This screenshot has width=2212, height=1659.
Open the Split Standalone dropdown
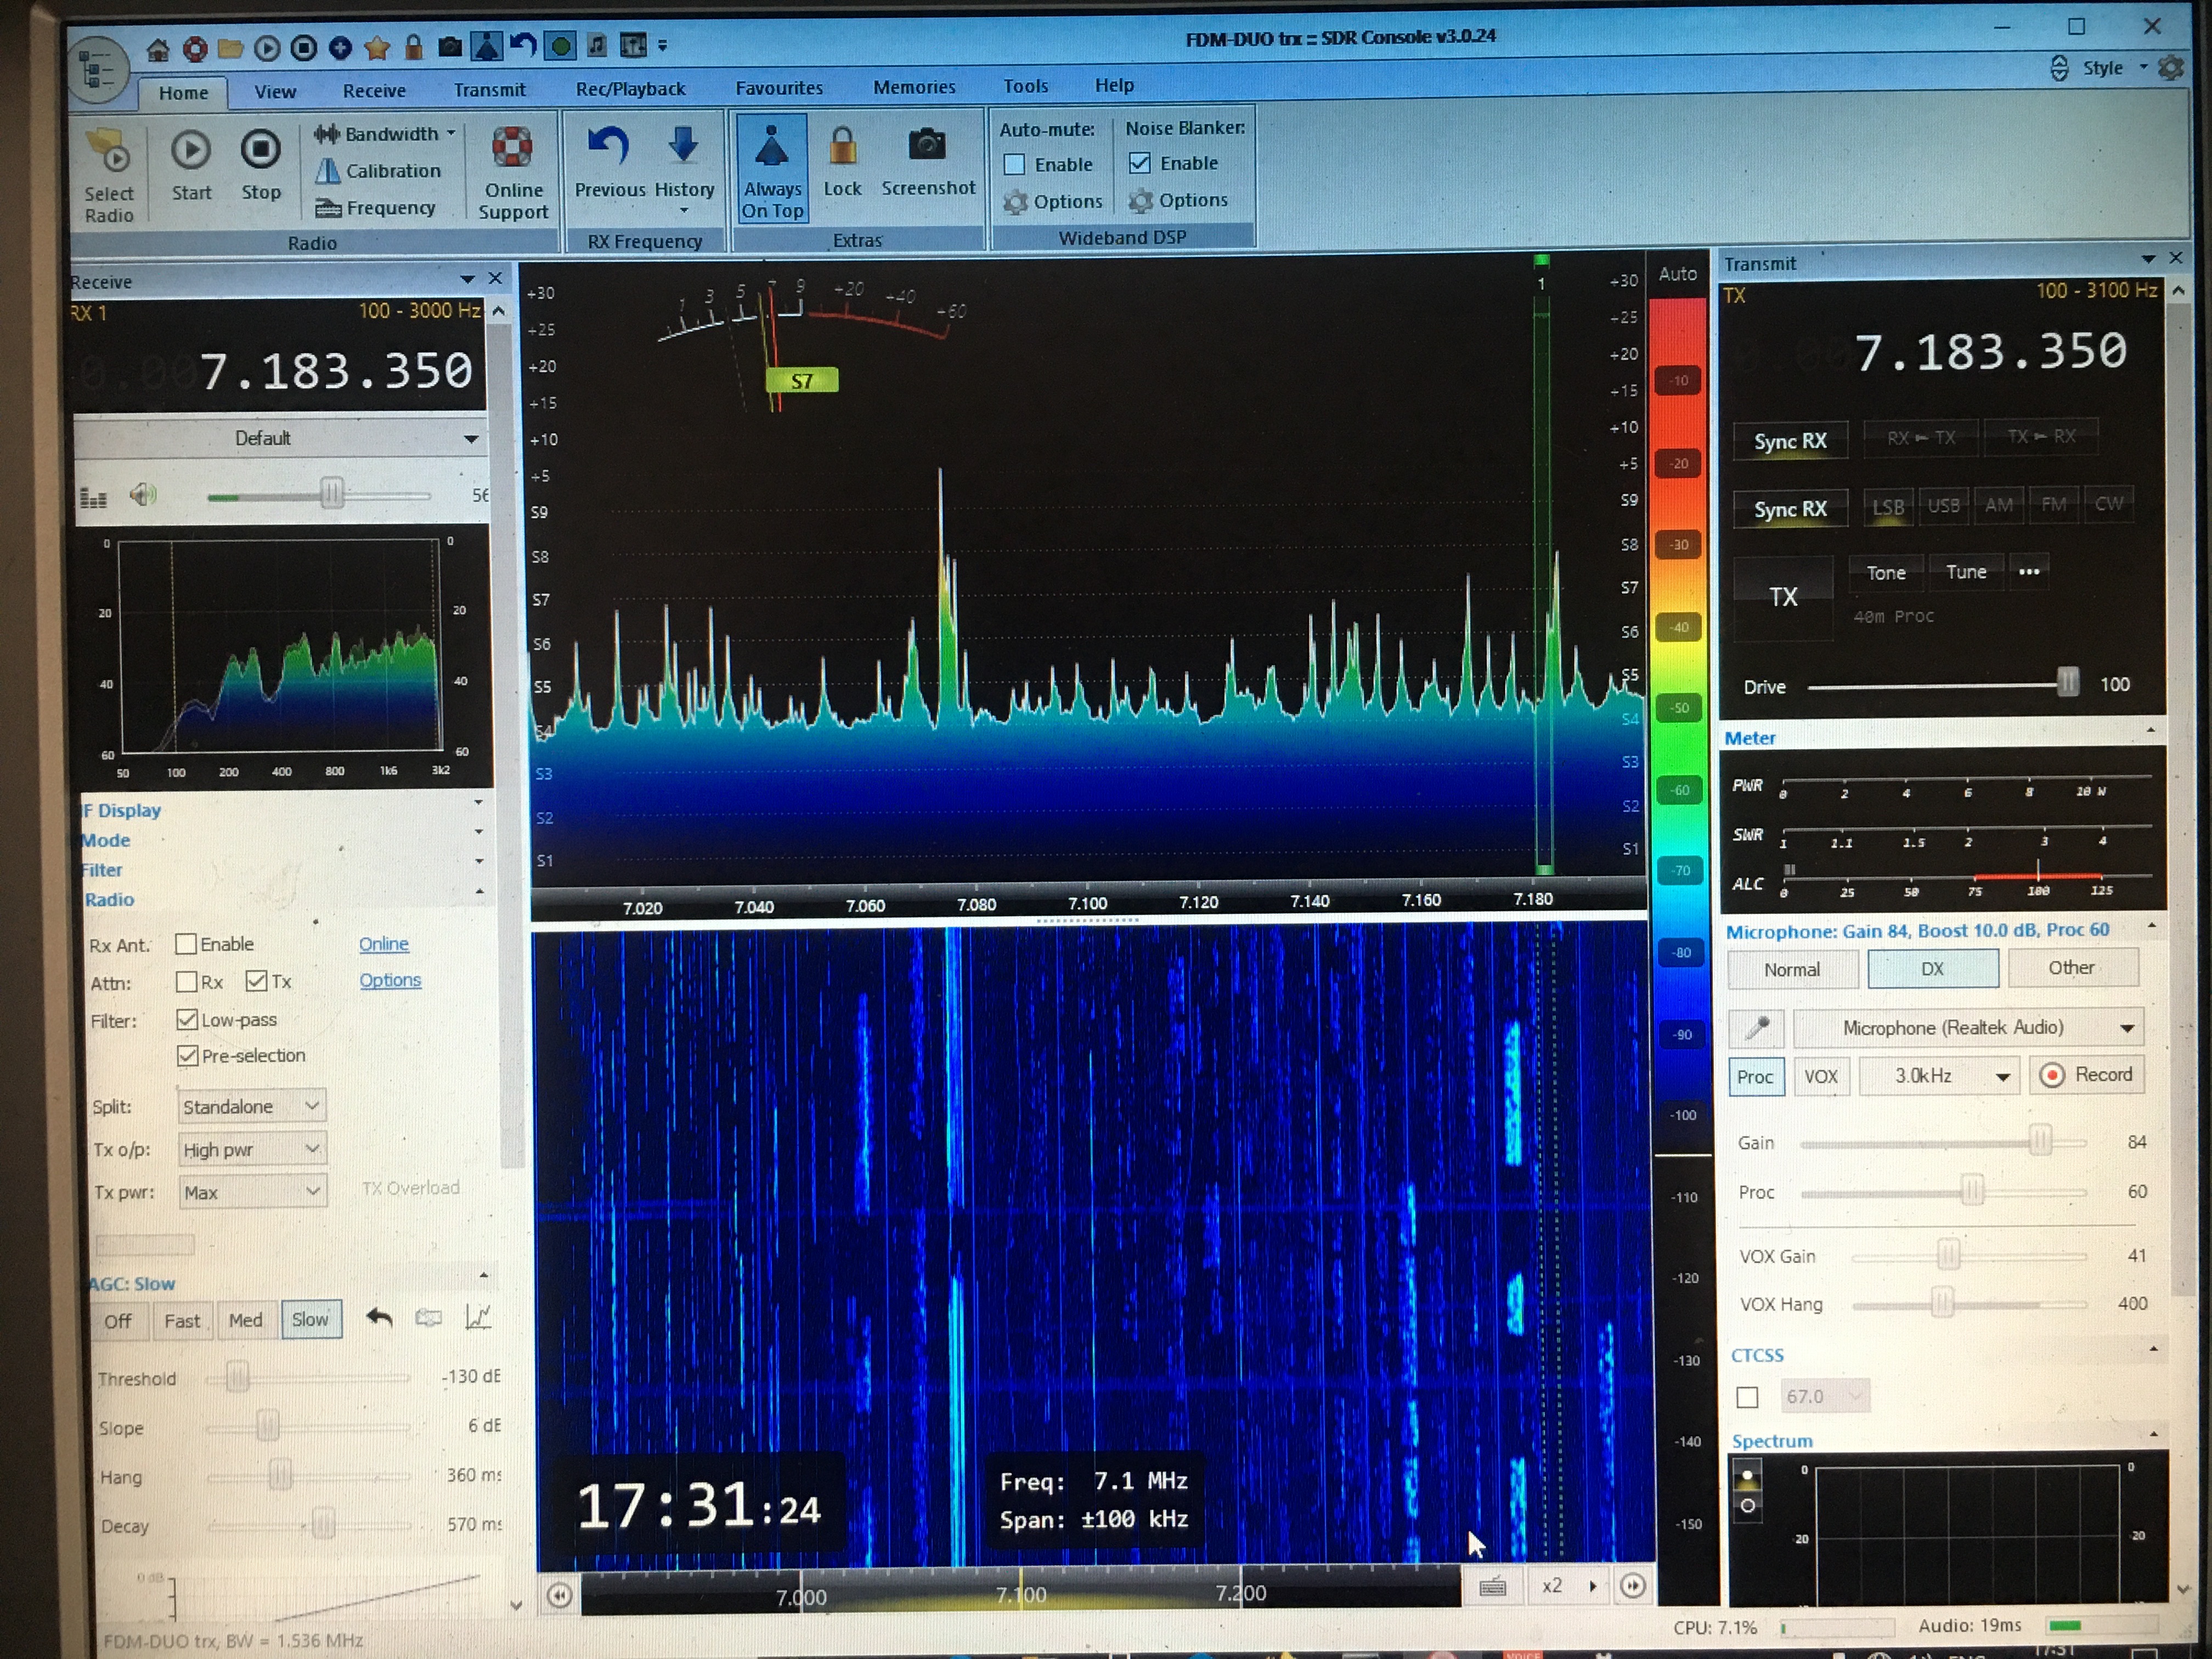click(252, 1106)
